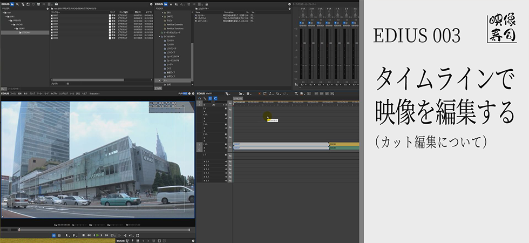Toggle the lock square on track 2 VA
This screenshot has width=529, height=243.
click(x=226, y=134)
